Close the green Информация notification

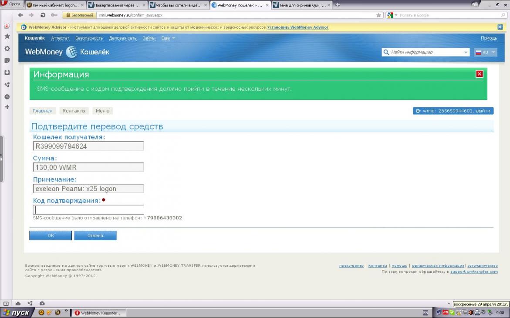tap(480, 74)
